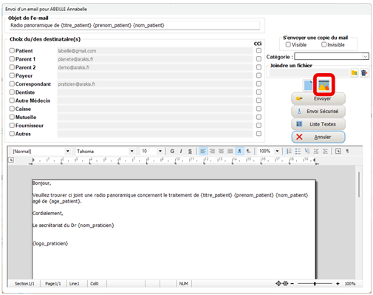Toggle bold formatting with G icon
The height and width of the screenshot is (295, 373).
click(x=172, y=151)
